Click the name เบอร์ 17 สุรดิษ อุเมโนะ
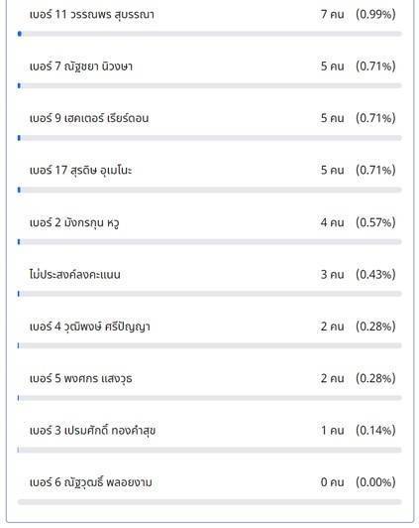This screenshot has height=528, width=419. [x=80, y=171]
